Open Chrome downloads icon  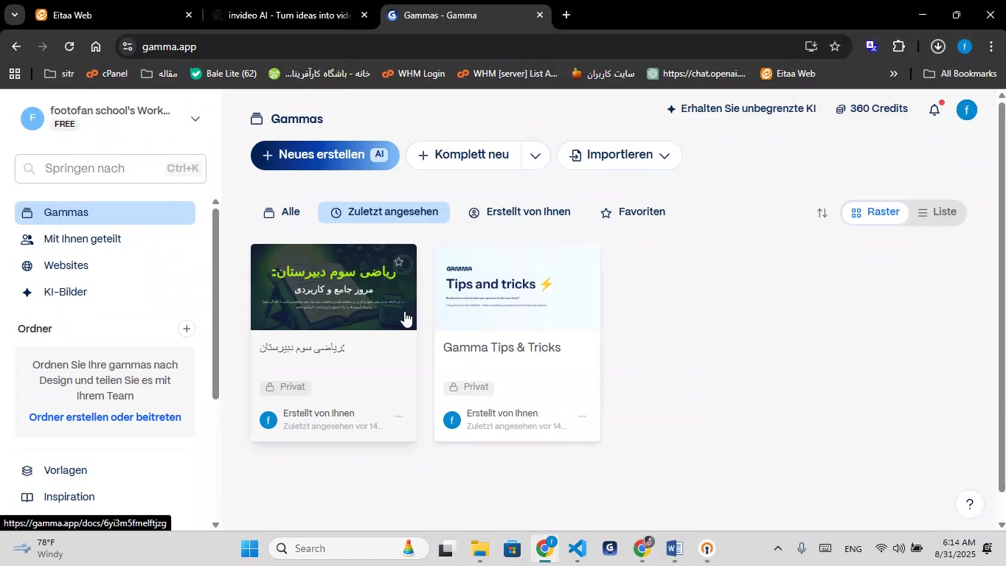pyautogui.click(x=937, y=46)
